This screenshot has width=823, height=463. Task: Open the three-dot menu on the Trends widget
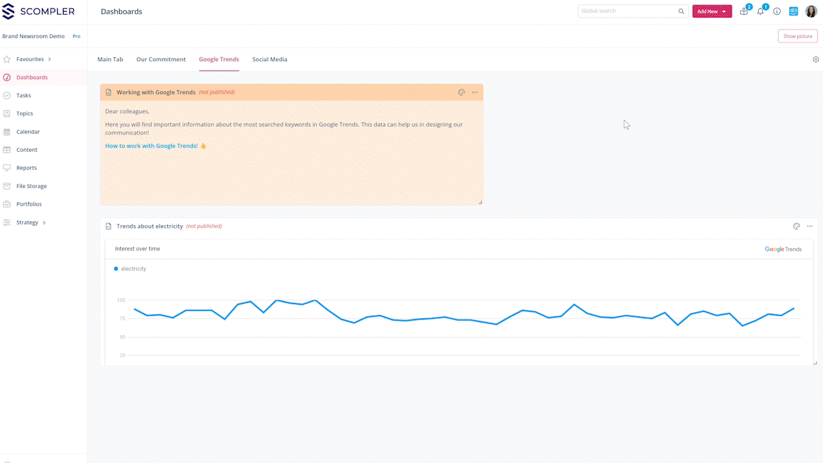tap(809, 226)
